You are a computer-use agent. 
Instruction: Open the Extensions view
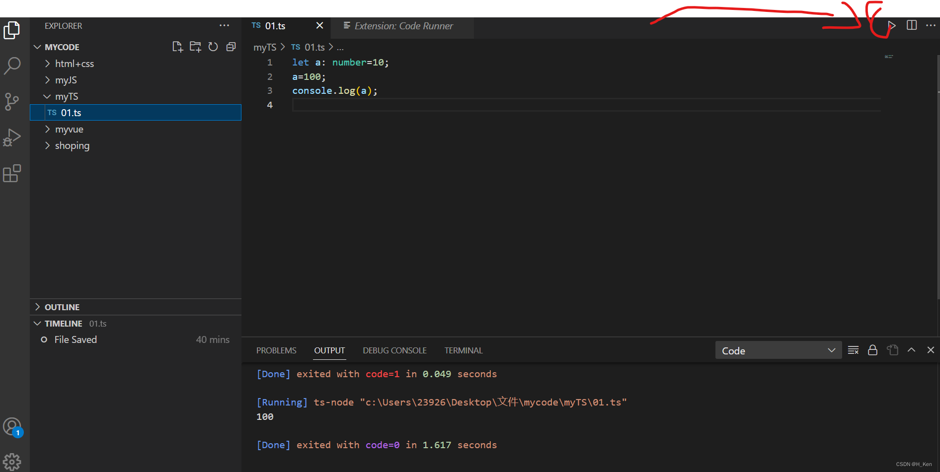click(x=12, y=173)
